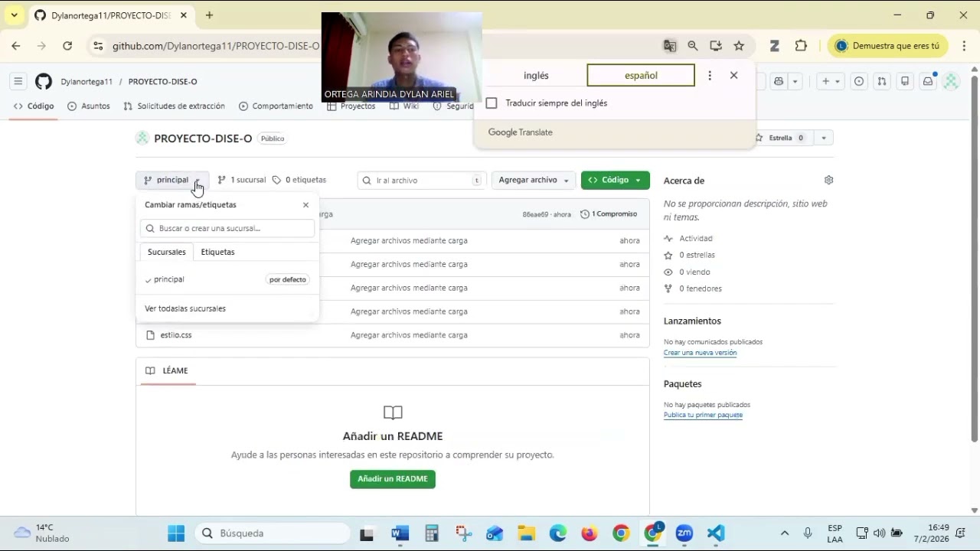This screenshot has width=980, height=551.
Task: Switch to the Sucursales tab
Action: 166,252
